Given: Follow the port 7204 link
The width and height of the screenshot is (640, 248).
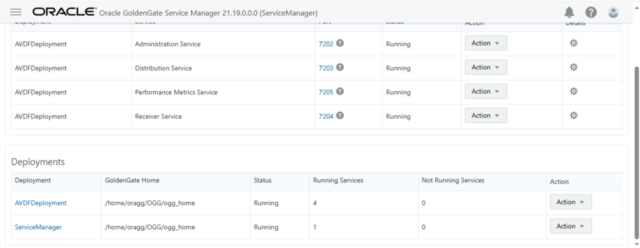Looking at the screenshot, I should [x=326, y=116].
